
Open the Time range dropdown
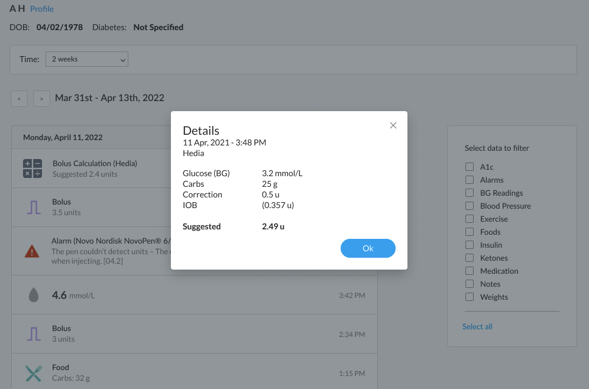[87, 59]
